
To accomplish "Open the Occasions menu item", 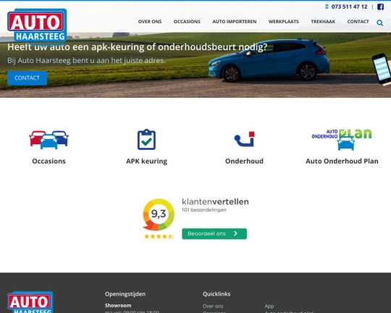I will [187, 22].
